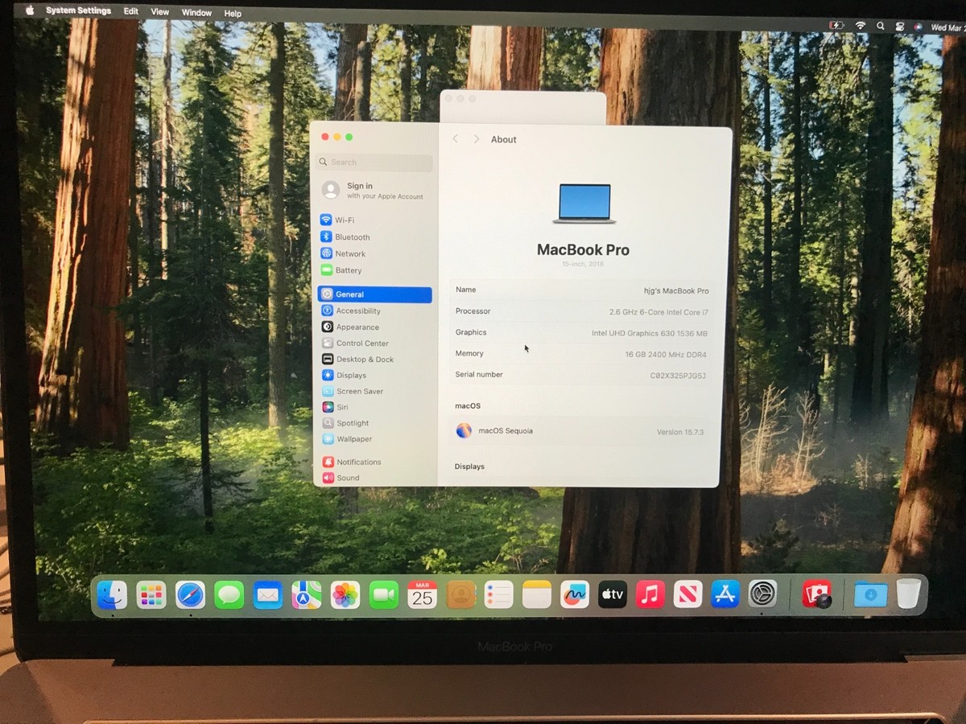
Task: Open Siri settings in sidebar
Action: [x=335, y=408]
